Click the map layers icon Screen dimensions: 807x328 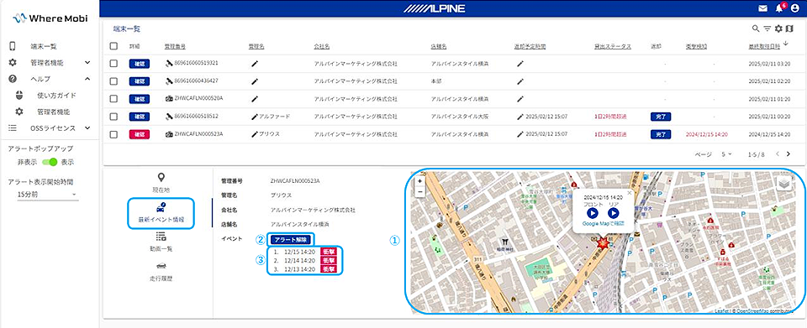coord(783,183)
